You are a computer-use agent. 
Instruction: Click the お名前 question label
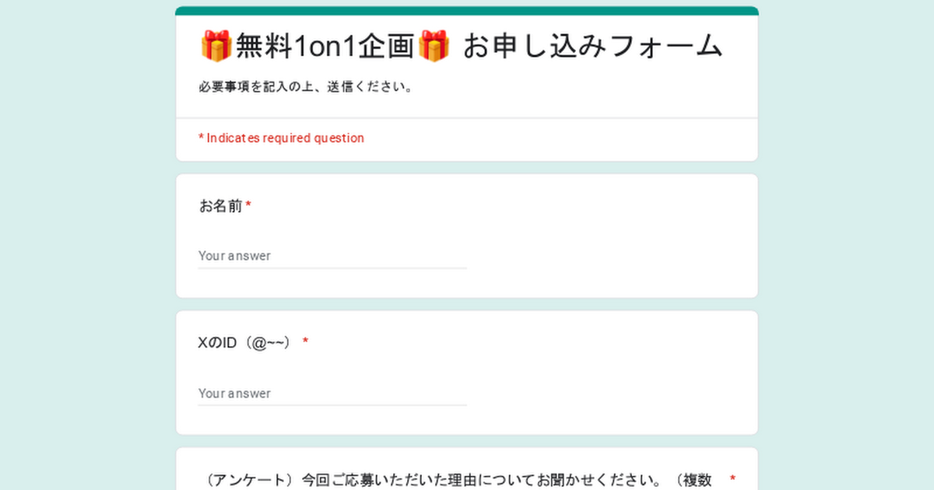220,206
